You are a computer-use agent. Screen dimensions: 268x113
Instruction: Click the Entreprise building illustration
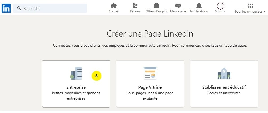tap(76, 73)
